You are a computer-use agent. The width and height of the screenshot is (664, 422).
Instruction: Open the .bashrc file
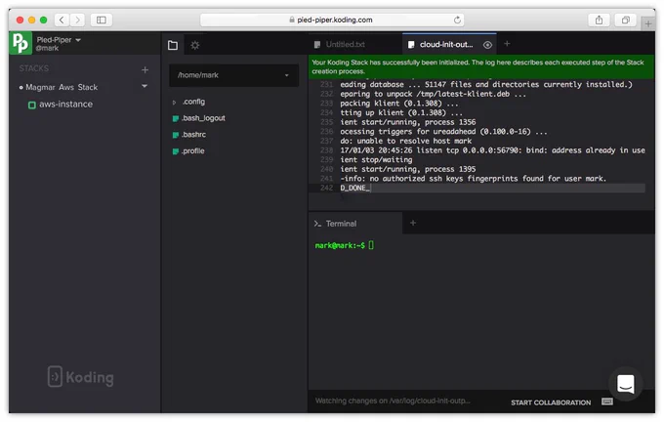[193, 135]
